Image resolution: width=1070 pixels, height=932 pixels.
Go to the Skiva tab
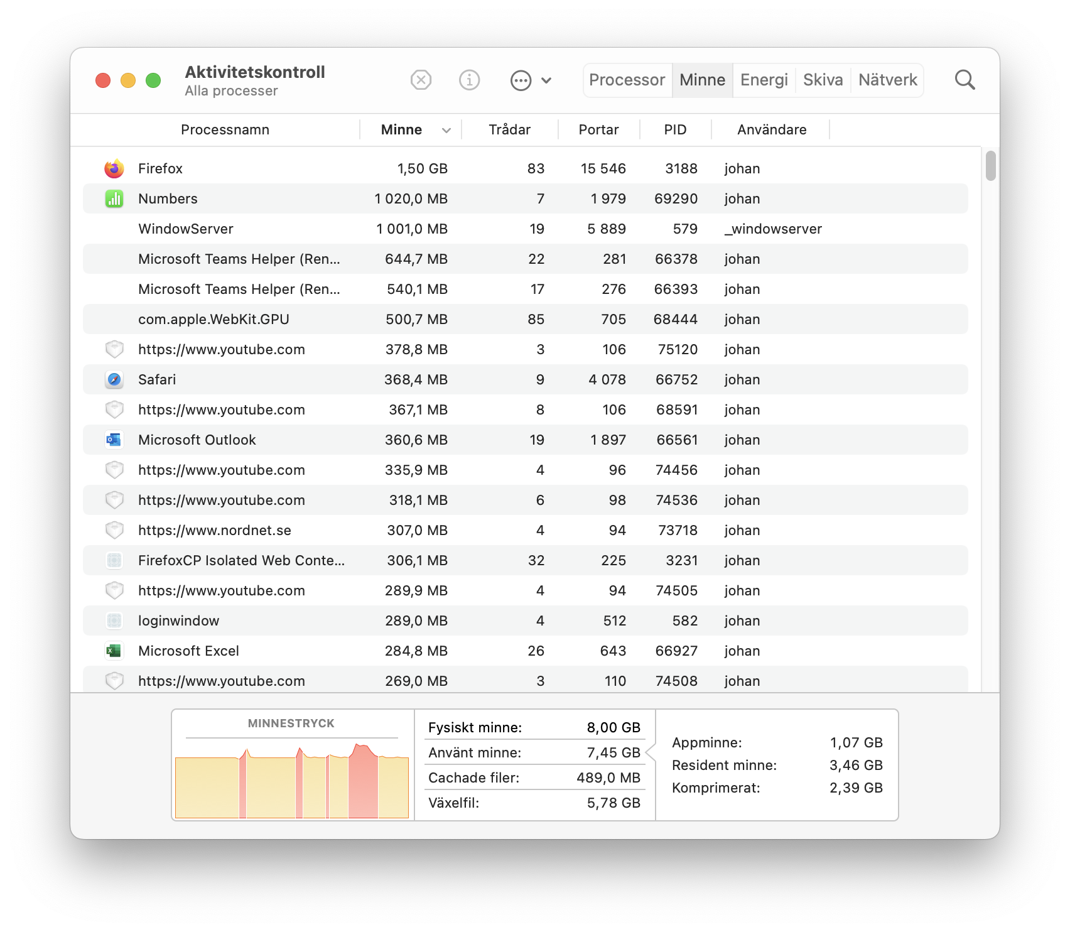pyautogui.click(x=823, y=80)
